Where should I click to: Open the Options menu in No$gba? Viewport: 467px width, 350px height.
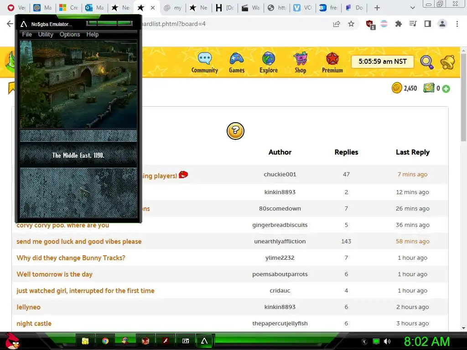tap(70, 34)
